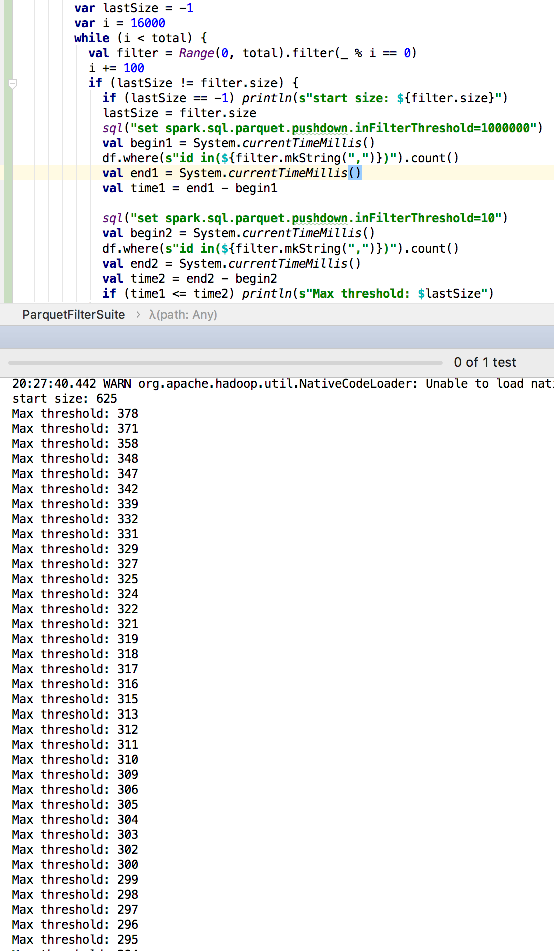Click the 'Max threshold: 347' output line
This screenshot has height=951, width=554.
75,474
